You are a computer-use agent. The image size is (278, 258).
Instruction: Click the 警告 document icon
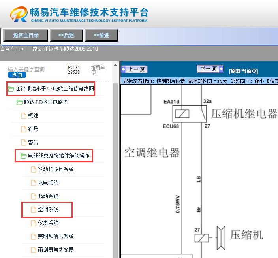(24, 143)
